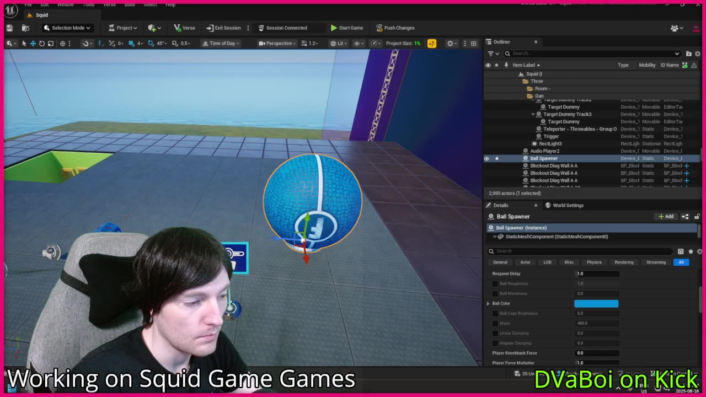The height and width of the screenshot is (397, 706).
Task: Click Exit Session button
Action: pos(223,28)
